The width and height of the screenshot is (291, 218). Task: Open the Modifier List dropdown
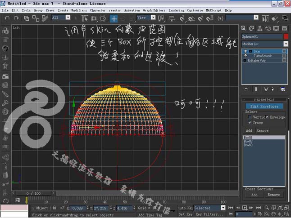tap(286, 44)
